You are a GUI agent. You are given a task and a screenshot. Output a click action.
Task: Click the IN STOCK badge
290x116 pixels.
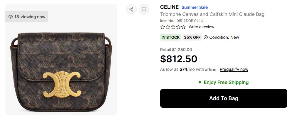(x=170, y=38)
